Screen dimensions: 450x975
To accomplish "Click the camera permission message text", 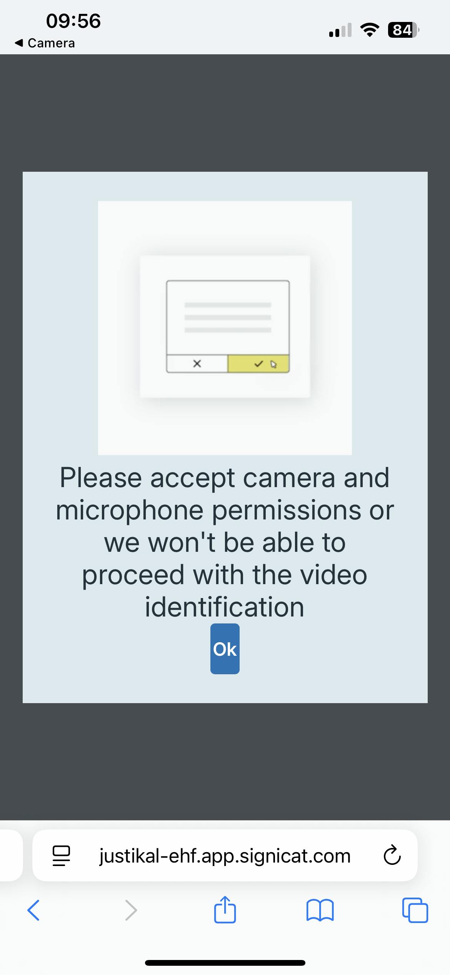I will tap(225, 542).
